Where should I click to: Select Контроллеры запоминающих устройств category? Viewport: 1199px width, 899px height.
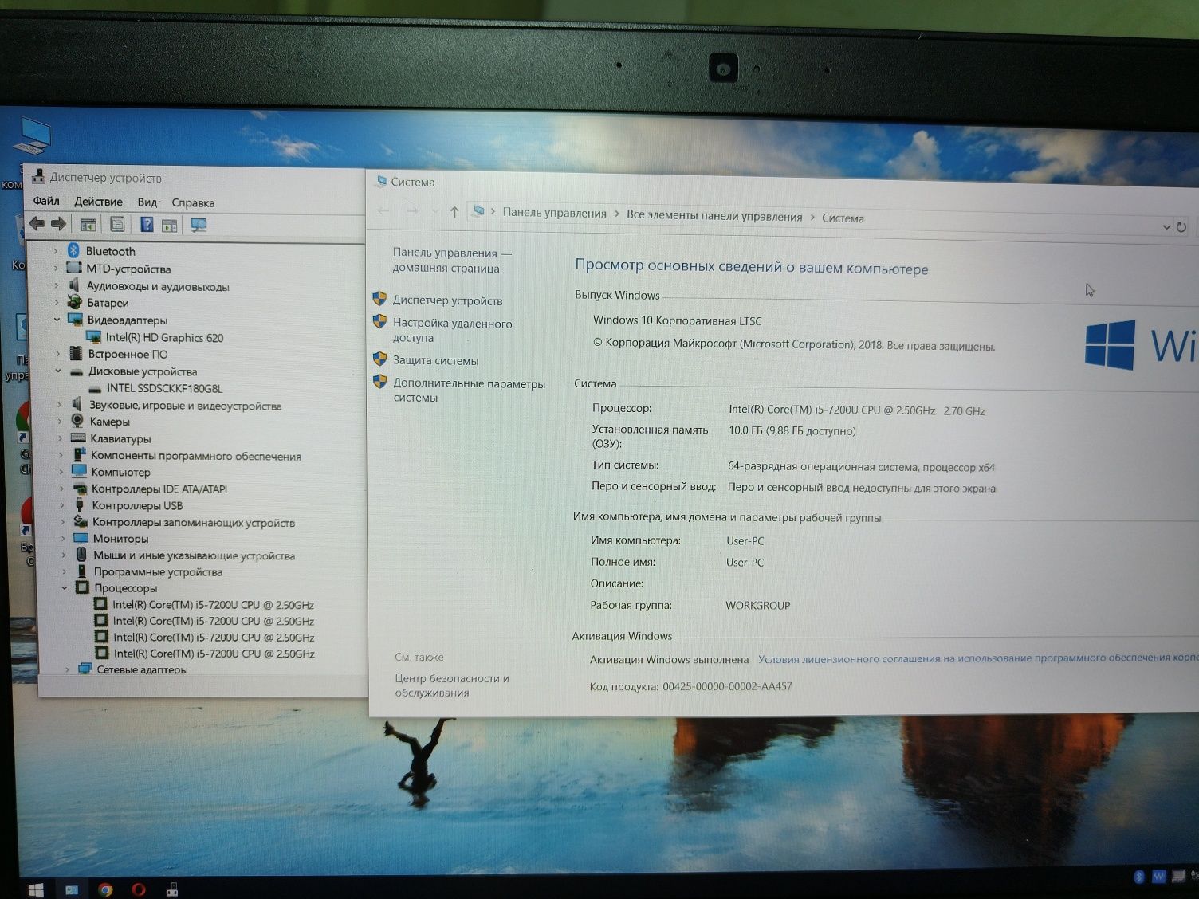point(193,522)
